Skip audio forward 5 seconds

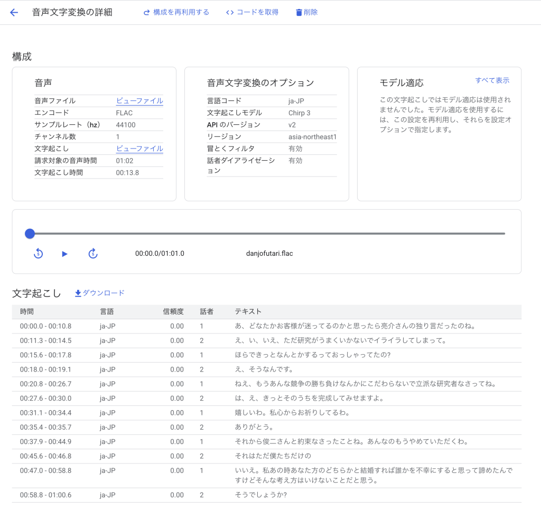point(93,254)
